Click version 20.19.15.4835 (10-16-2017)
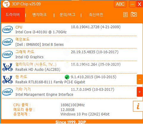This screenshot has height=124, width=143. coord(95,52)
